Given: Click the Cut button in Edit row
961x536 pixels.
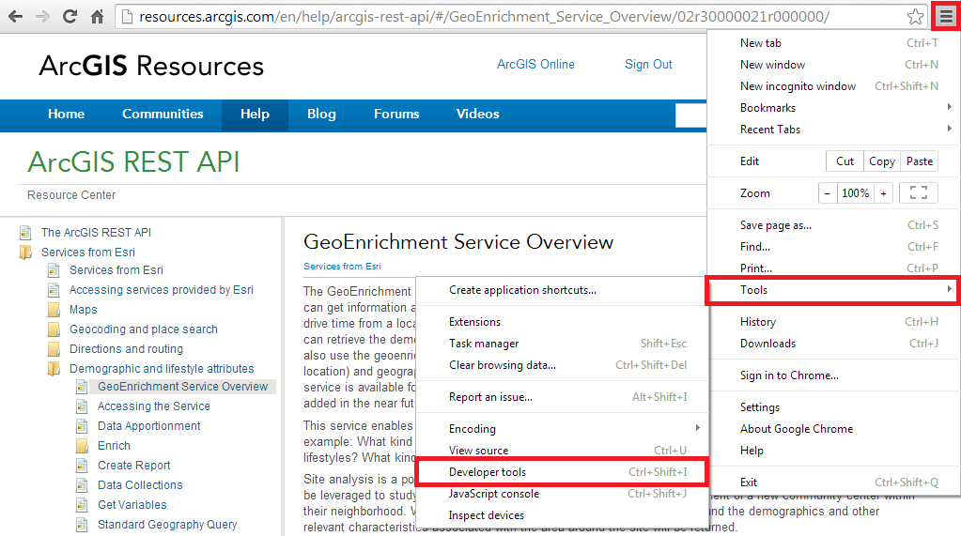Looking at the screenshot, I should pos(845,161).
